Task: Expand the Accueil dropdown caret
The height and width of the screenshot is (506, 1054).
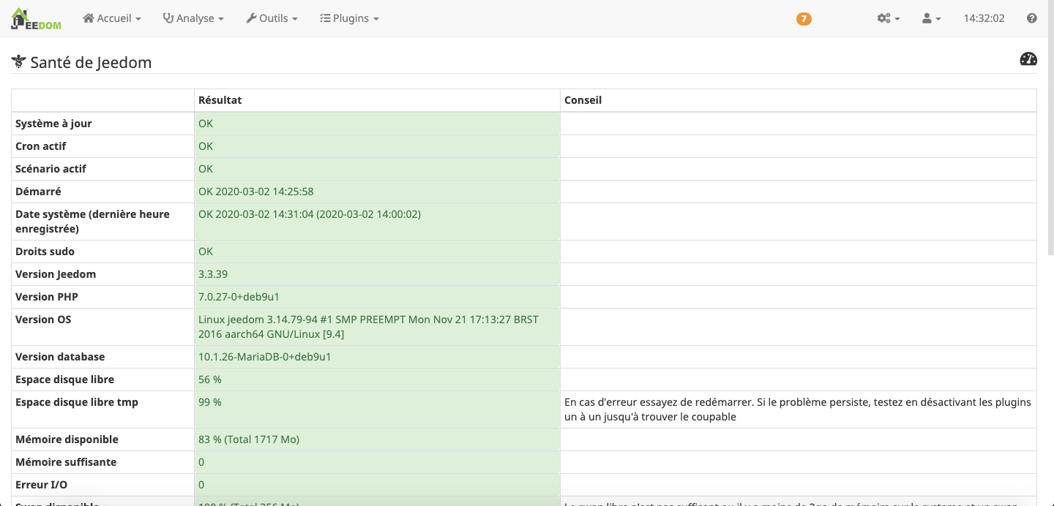Action: click(x=138, y=19)
